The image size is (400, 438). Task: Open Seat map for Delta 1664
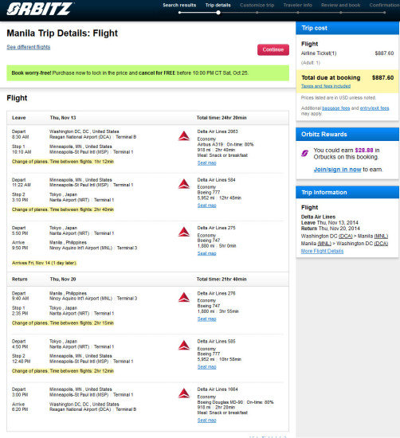tap(207, 420)
